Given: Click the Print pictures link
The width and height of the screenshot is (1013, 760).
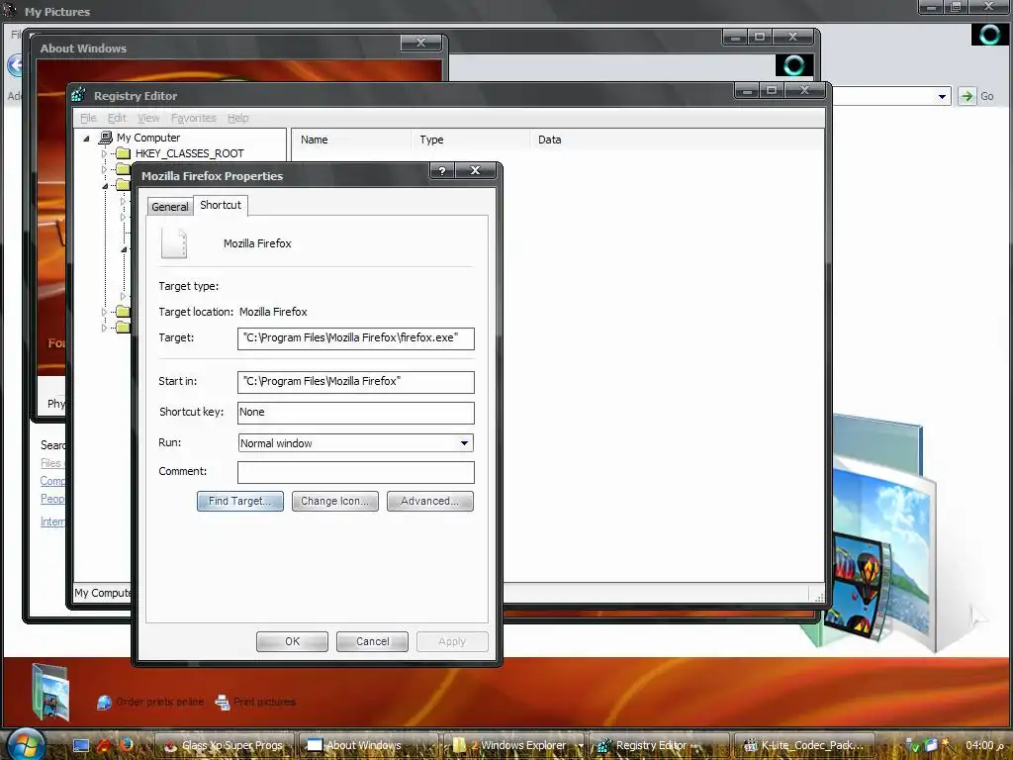Looking at the screenshot, I should 256,702.
